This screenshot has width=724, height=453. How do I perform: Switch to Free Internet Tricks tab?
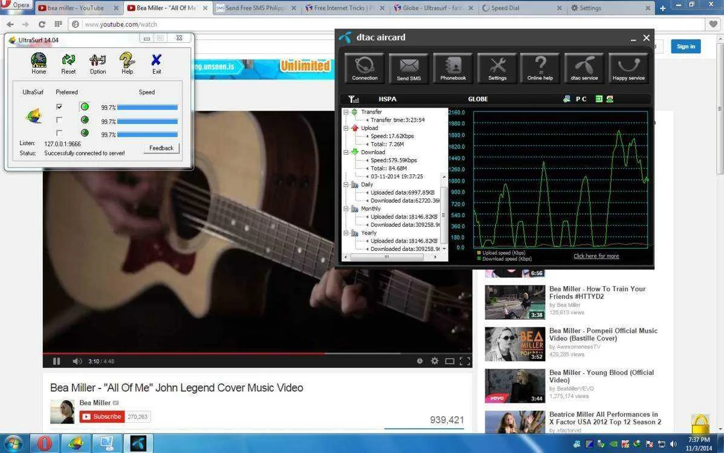point(345,8)
